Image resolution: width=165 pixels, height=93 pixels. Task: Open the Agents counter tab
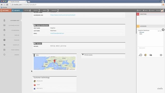[x=46, y=10]
